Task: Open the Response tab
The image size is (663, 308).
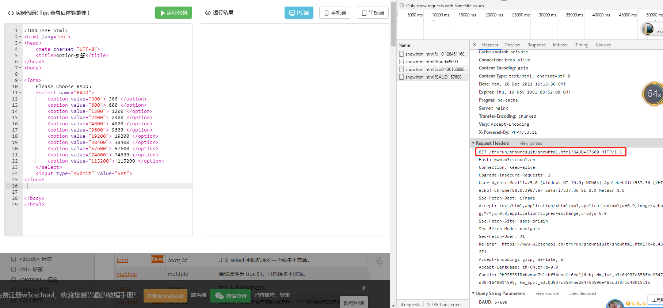Action: (x=537, y=45)
